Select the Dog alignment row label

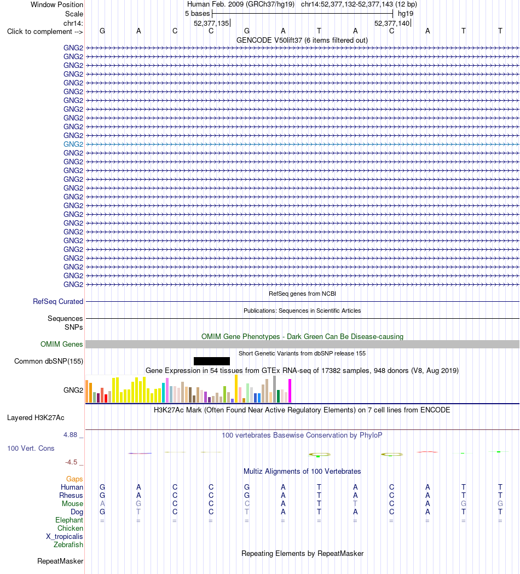[x=77, y=512]
